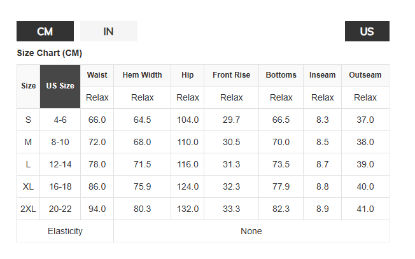Select the US region button
The image size is (415, 259).
(367, 31)
